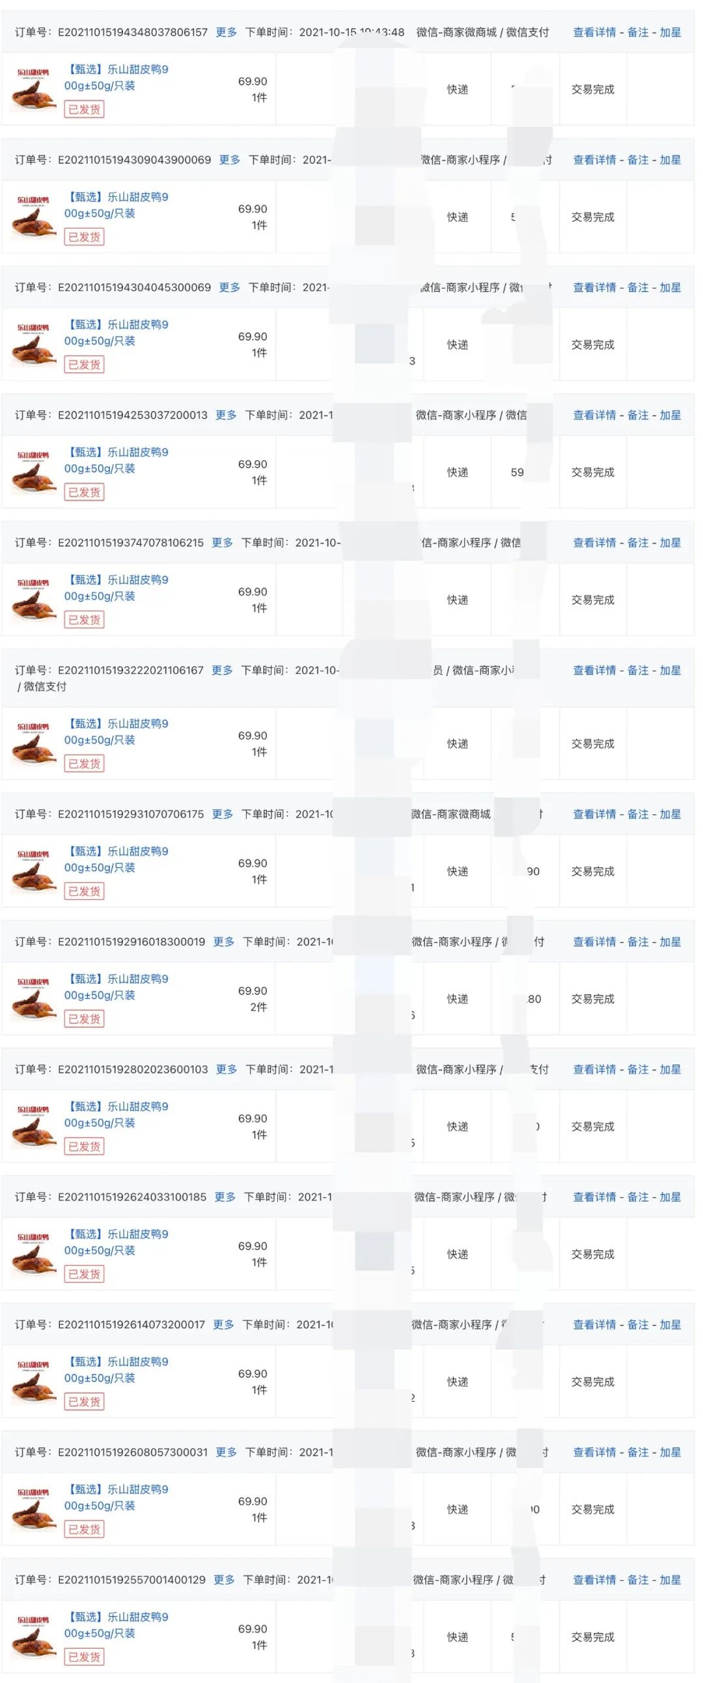View details of order ending 037200013
703x1683 pixels.
pos(594,415)
